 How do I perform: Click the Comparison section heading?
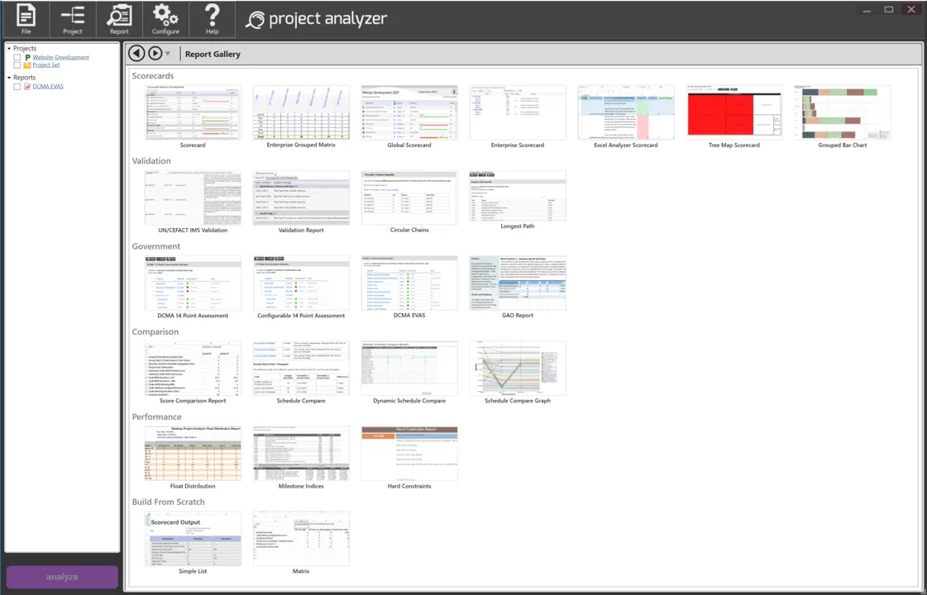tap(155, 331)
